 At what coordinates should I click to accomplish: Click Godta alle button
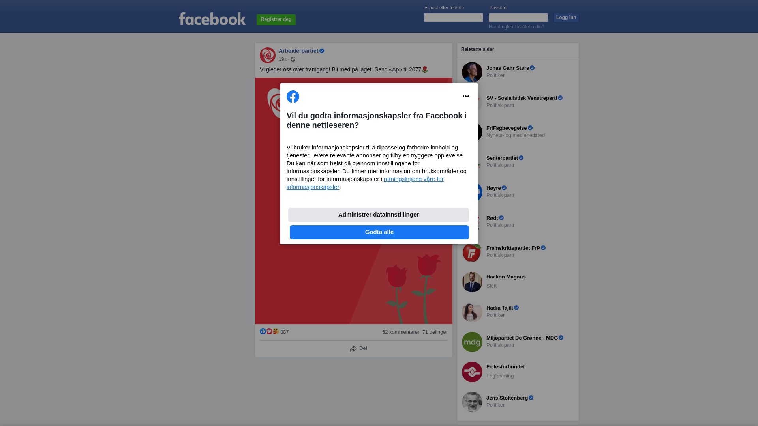(379, 232)
